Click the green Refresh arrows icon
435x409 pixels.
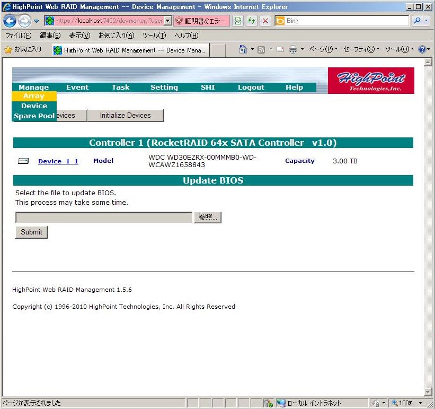(252, 21)
